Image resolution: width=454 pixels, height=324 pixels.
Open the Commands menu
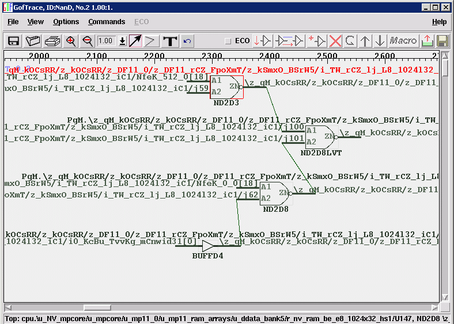107,22
